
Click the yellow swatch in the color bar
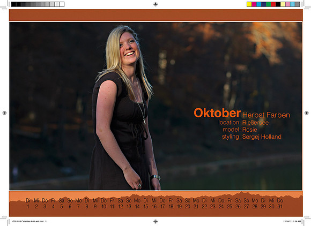click(249, 4)
